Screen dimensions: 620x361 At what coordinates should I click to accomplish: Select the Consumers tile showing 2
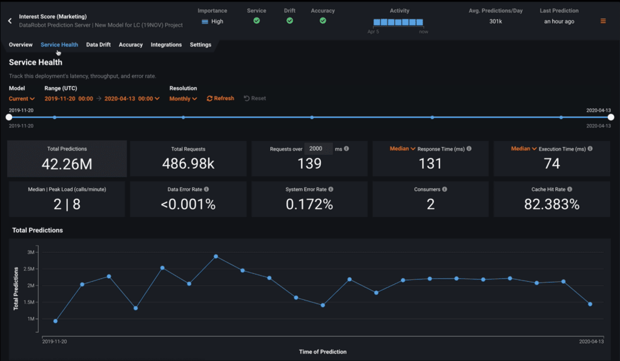point(430,199)
